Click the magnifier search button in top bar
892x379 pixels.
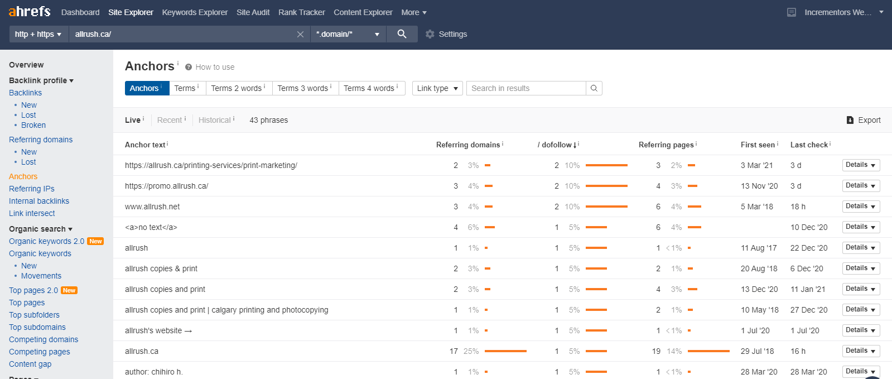402,34
